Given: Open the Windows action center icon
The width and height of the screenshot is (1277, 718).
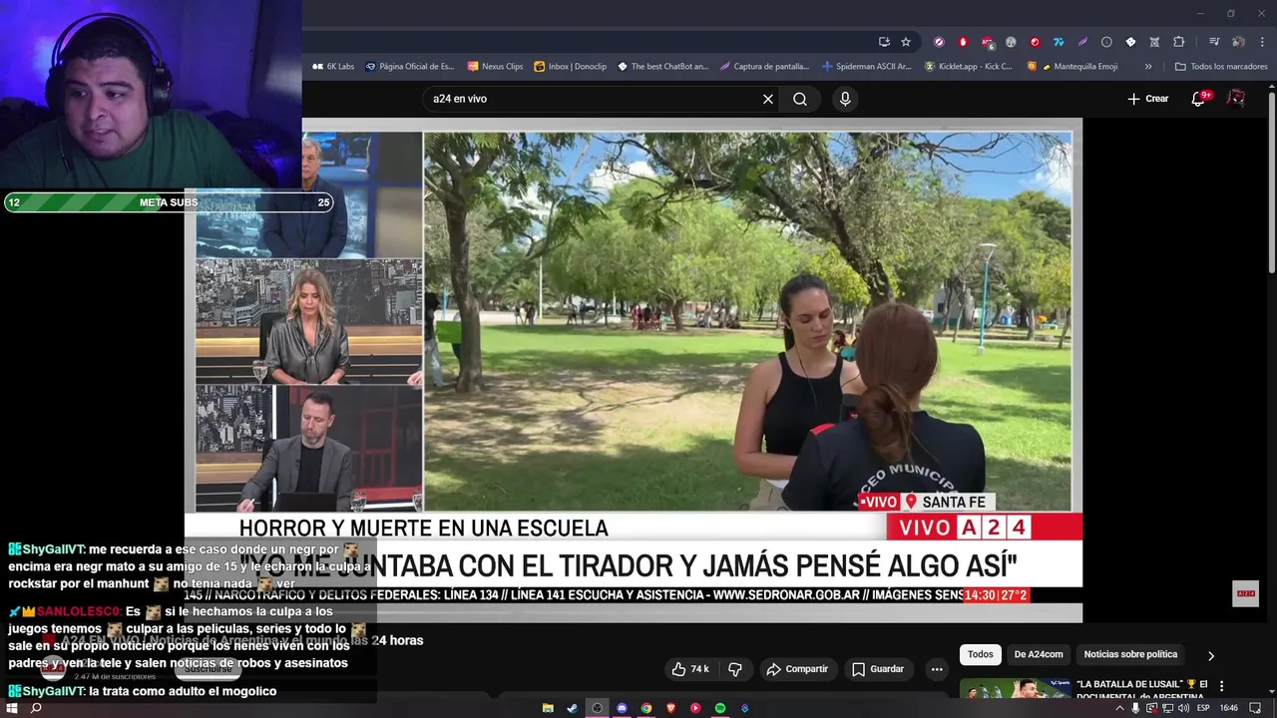Looking at the screenshot, I should pos(1255,708).
